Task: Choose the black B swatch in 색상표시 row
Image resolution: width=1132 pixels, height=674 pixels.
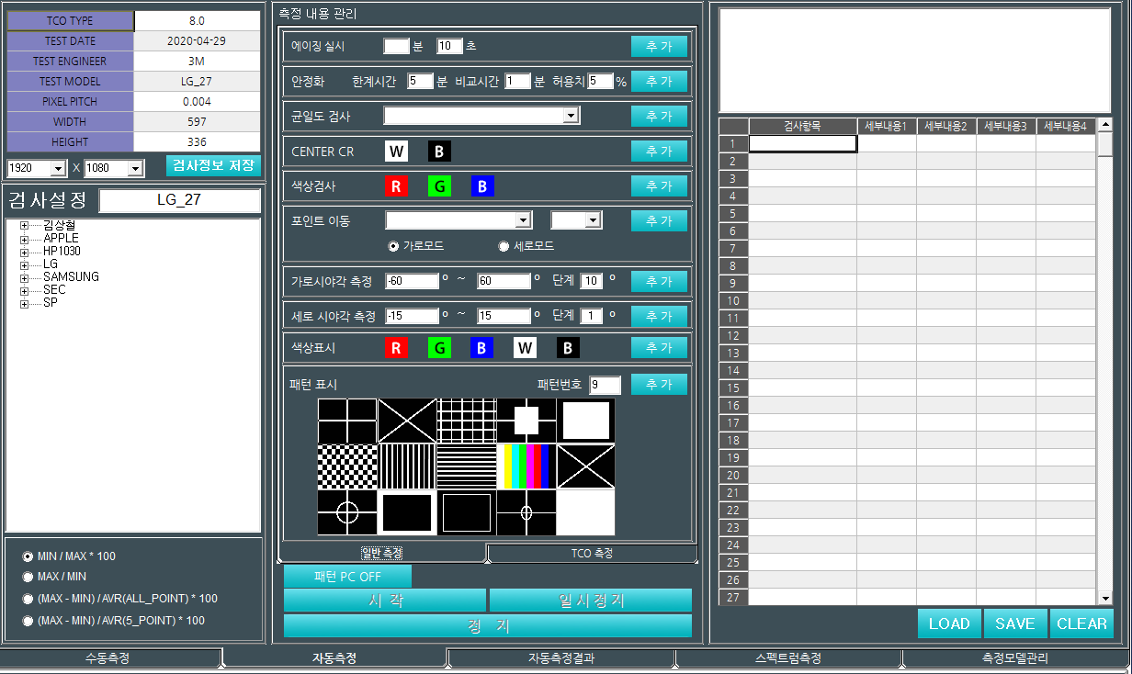Action: tap(568, 348)
